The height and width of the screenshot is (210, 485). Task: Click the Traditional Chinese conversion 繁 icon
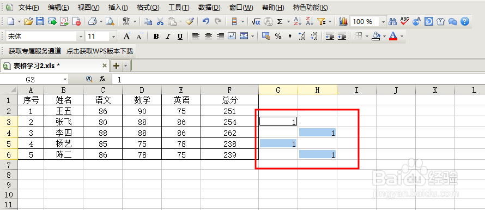(x=126, y=21)
